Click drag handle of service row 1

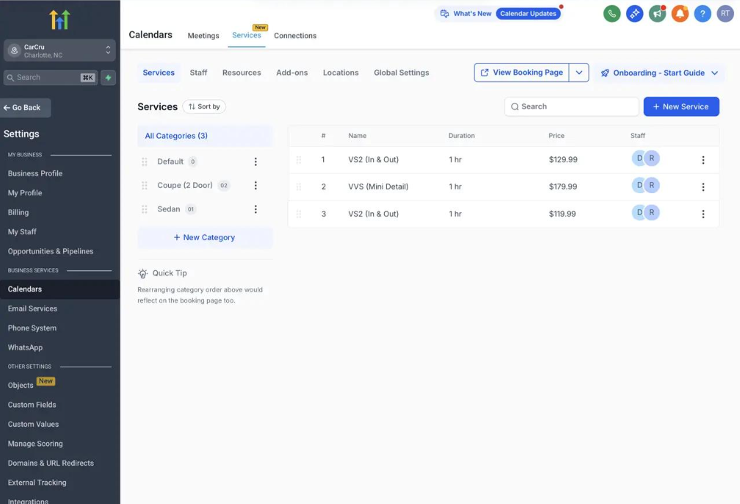299,159
